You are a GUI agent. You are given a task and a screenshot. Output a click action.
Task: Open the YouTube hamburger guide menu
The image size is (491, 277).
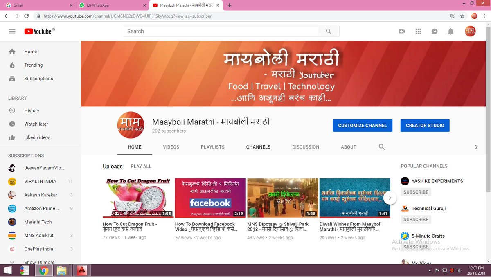point(12,32)
